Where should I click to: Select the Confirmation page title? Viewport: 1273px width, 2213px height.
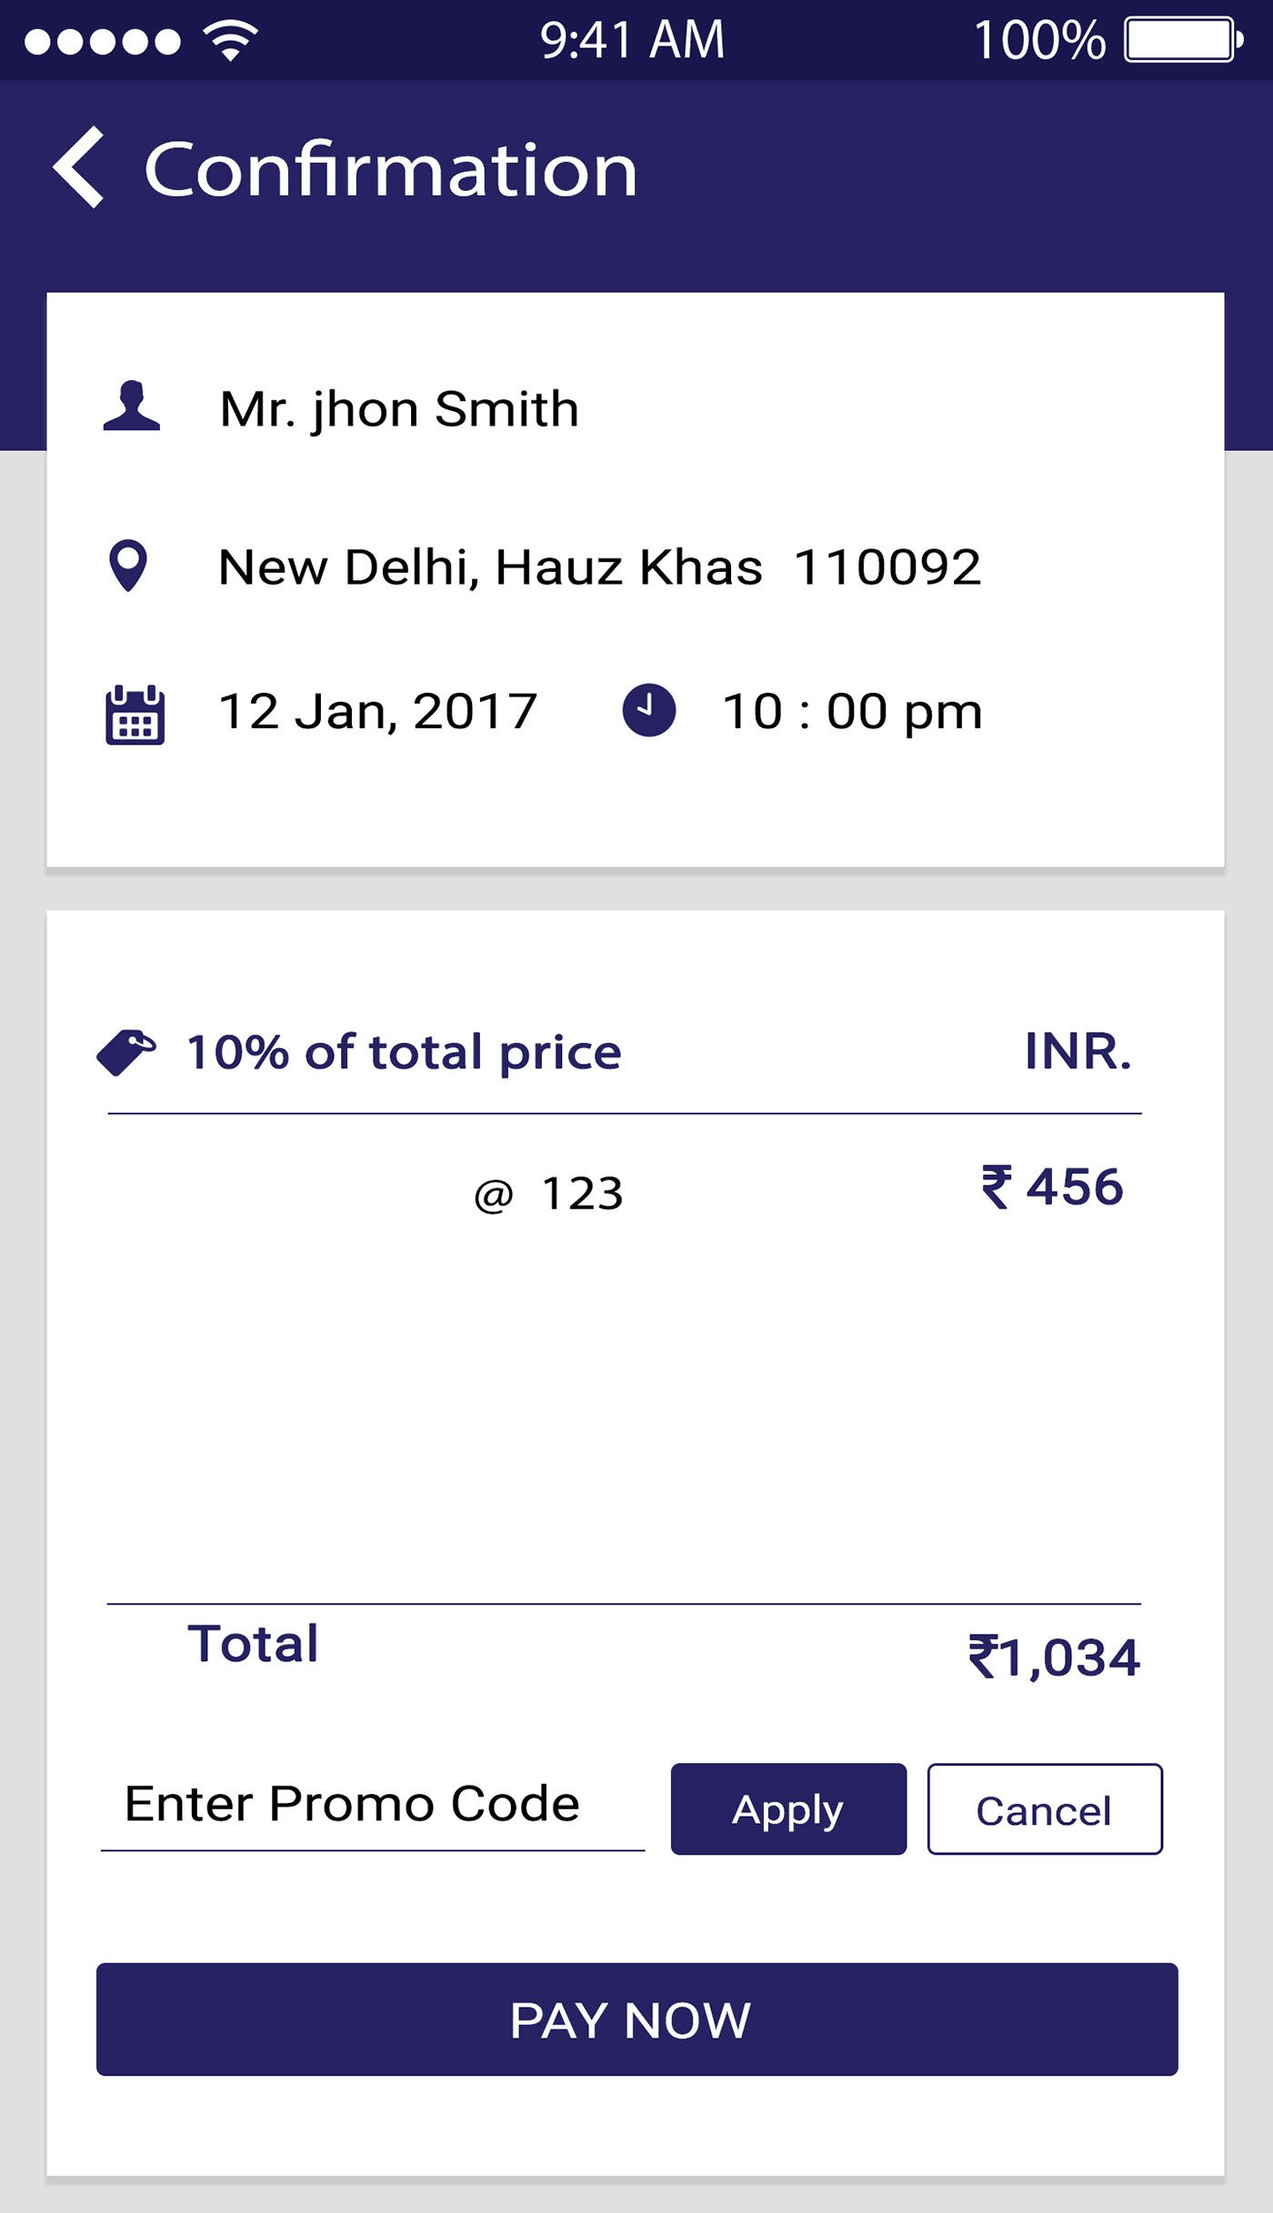pyautogui.click(x=391, y=169)
